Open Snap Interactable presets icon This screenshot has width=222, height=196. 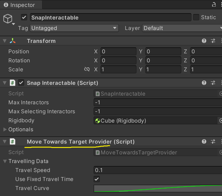coord(213,83)
